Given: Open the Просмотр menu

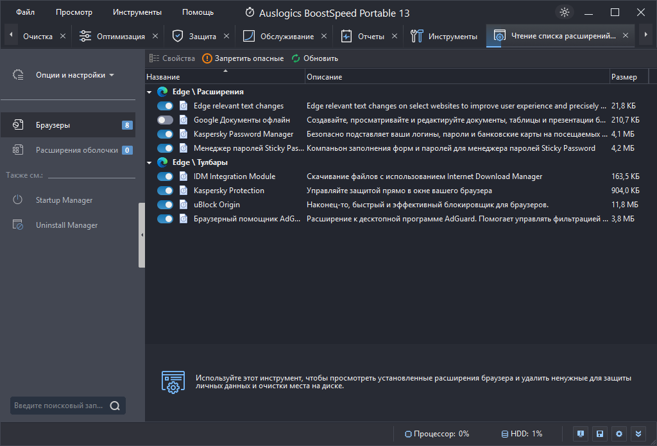Looking at the screenshot, I should click(x=74, y=12).
